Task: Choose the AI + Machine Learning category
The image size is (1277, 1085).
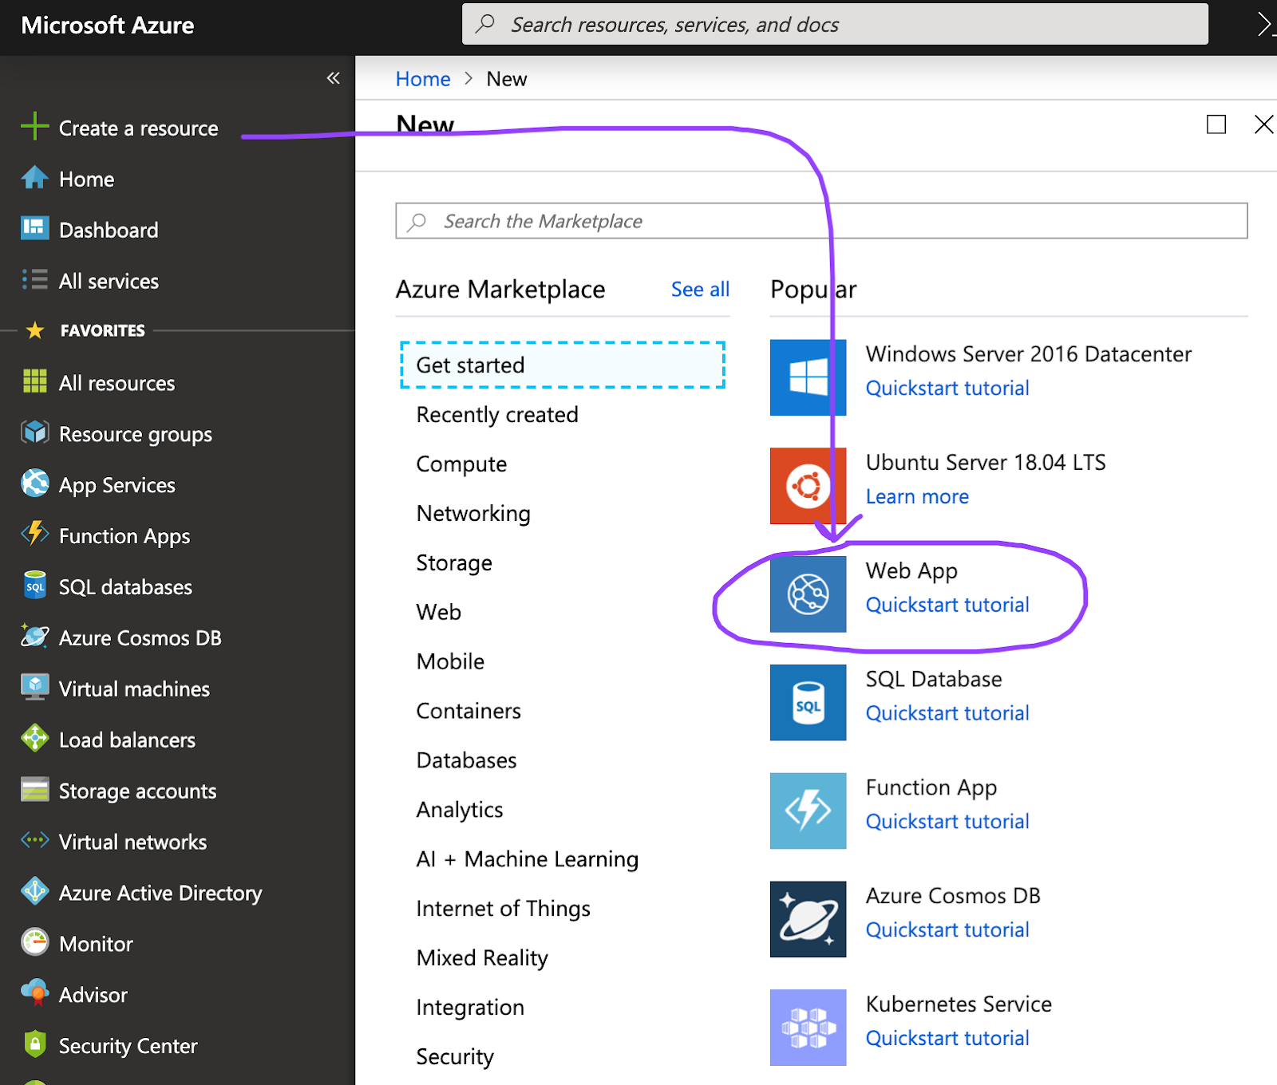Action: coord(528,859)
